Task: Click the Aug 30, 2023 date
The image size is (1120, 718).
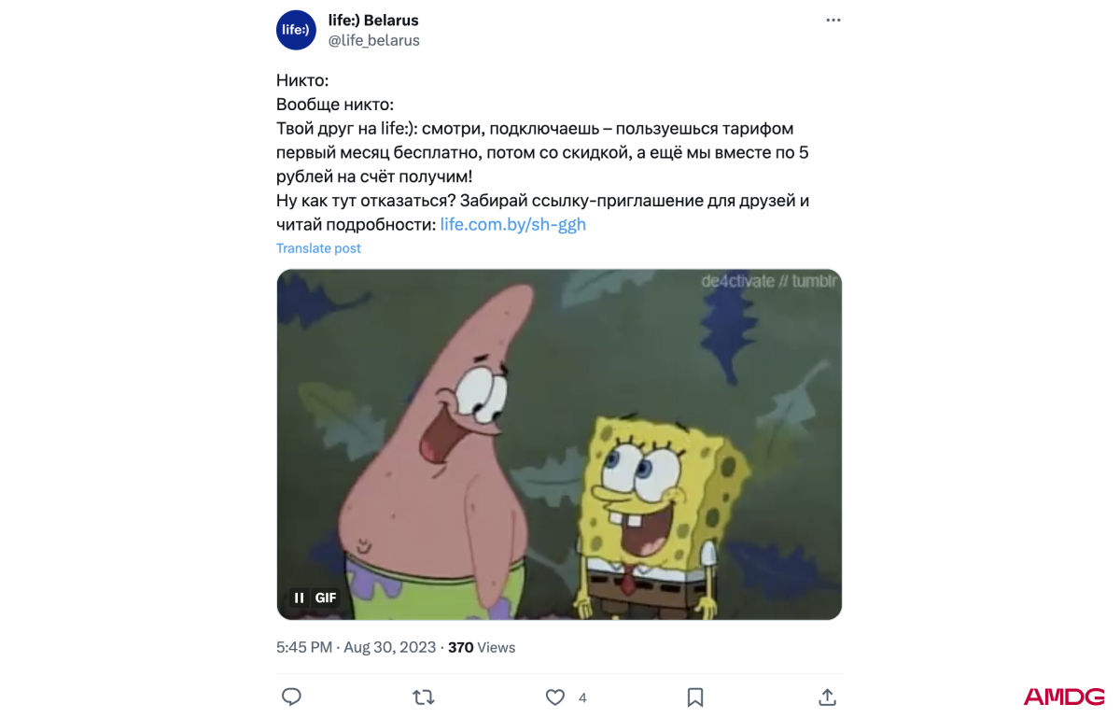Action: pos(390,647)
